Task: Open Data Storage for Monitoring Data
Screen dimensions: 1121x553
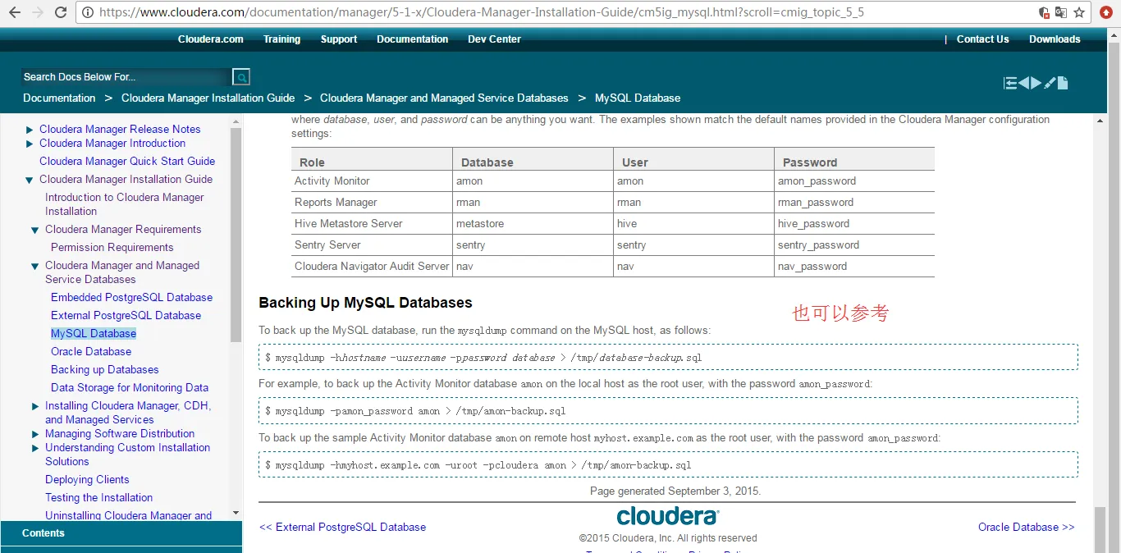Action: (x=130, y=387)
